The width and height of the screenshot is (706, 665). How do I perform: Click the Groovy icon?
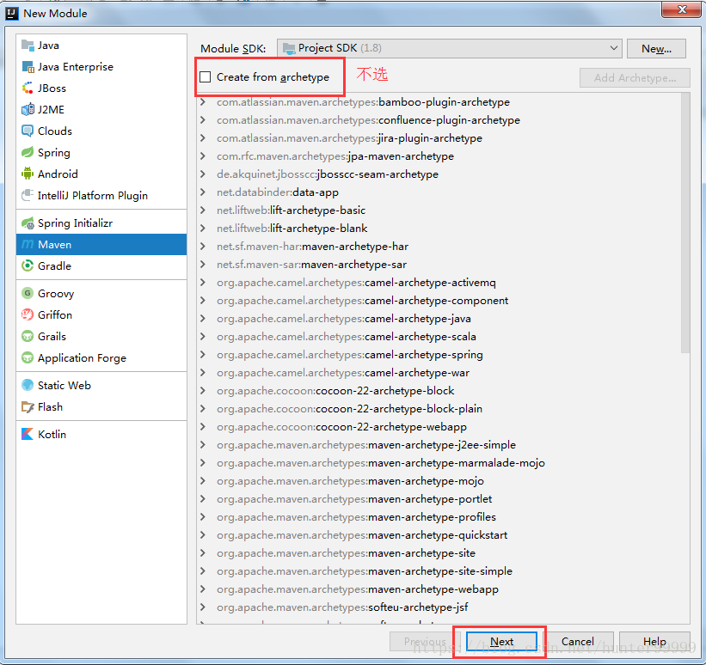(x=28, y=293)
